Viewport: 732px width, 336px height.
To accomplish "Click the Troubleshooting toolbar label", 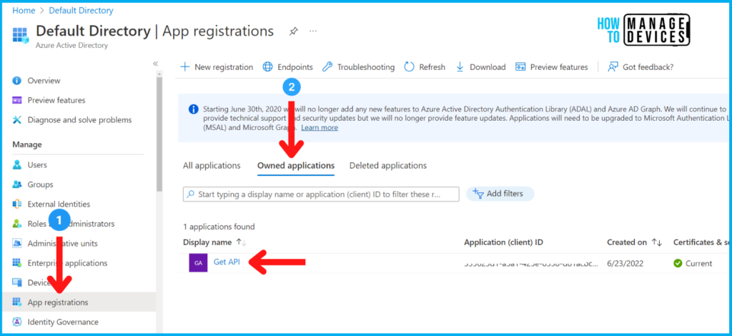I will [366, 67].
